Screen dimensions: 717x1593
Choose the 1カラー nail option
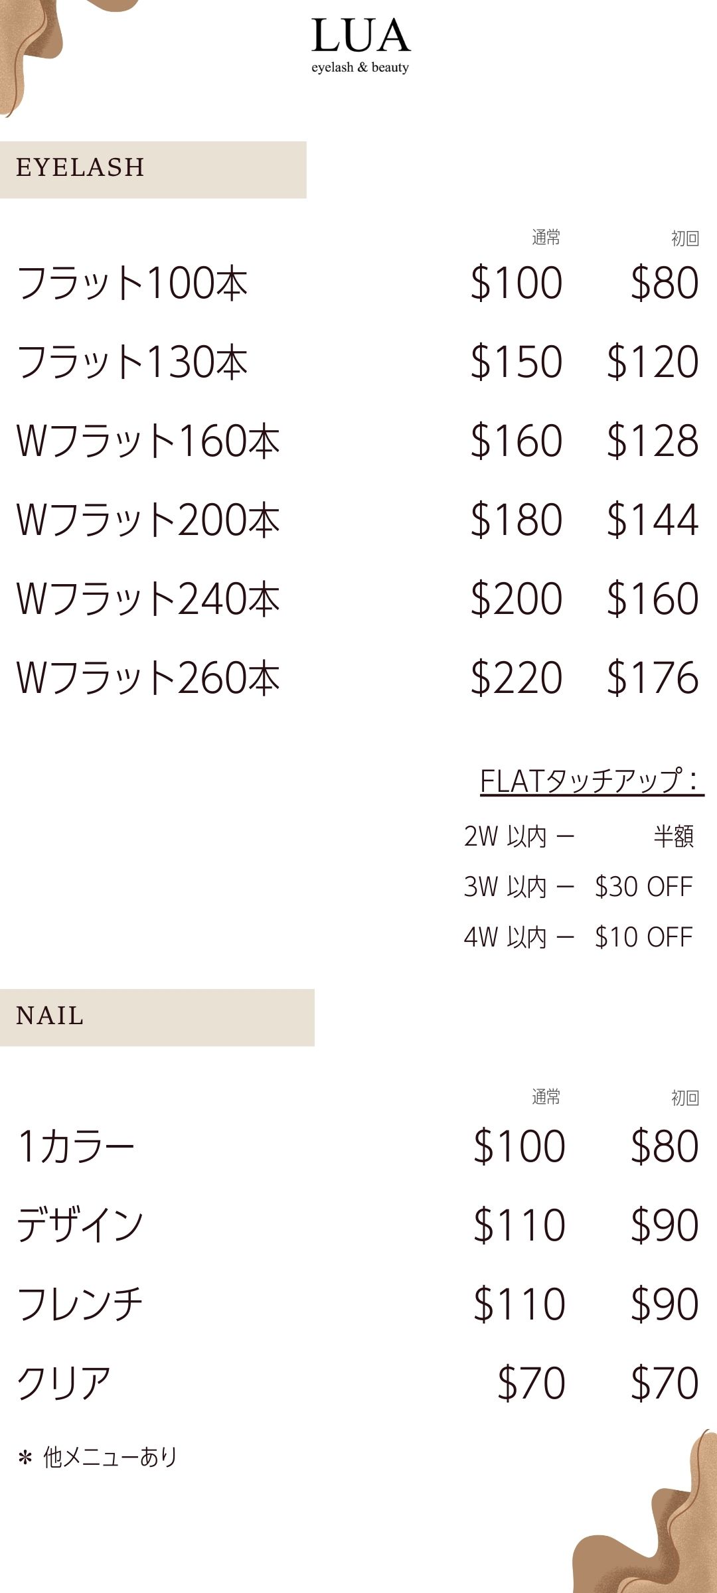(x=76, y=1146)
